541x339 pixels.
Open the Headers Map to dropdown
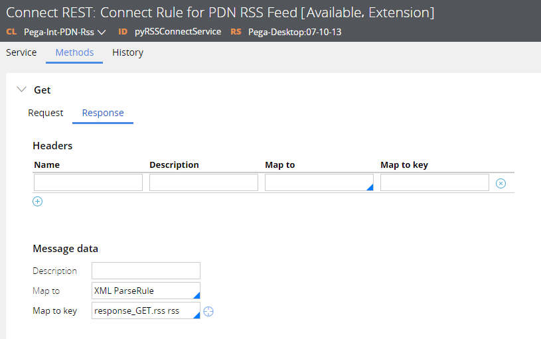coord(319,182)
